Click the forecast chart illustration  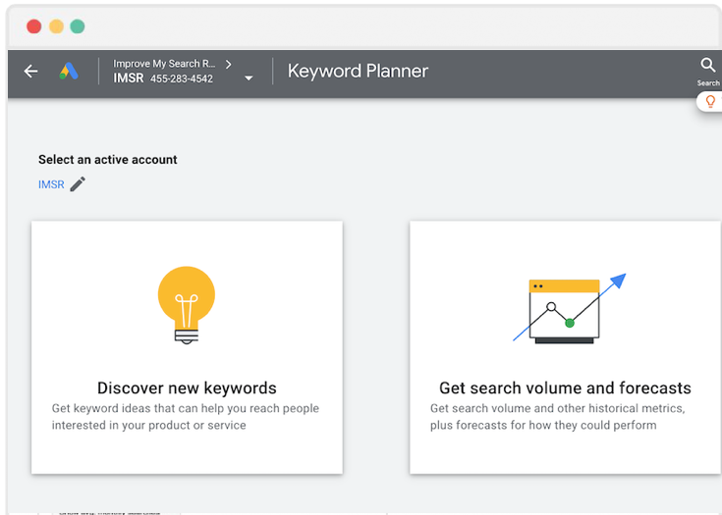pos(569,308)
